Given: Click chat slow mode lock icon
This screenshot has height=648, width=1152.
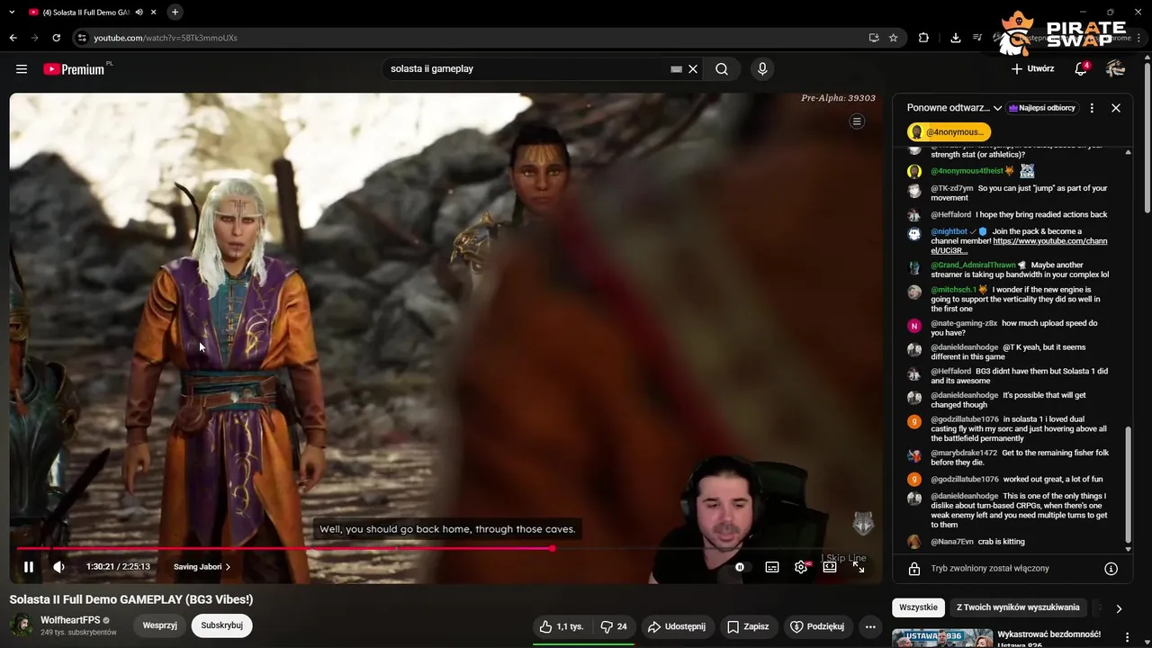Looking at the screenshot, I should point(914,569).
